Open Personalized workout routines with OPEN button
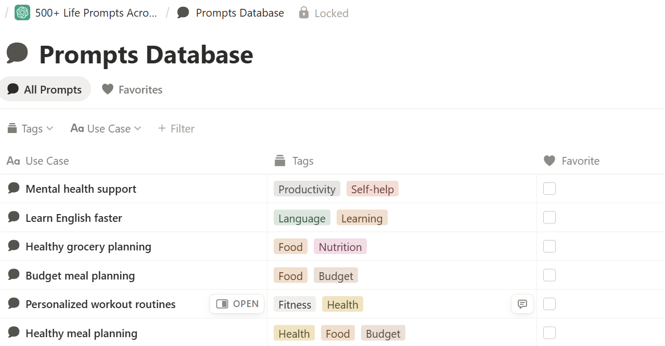Image resolution: width=665 pixels, height=346 pixels. pyautogui.click(x=237, y=304)
